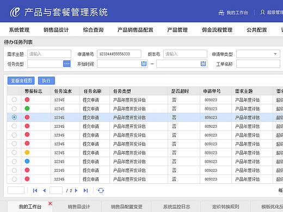Click the 查看流程图 button
Image resolution: width=283 pixels, height=212 pixels.
21,80
